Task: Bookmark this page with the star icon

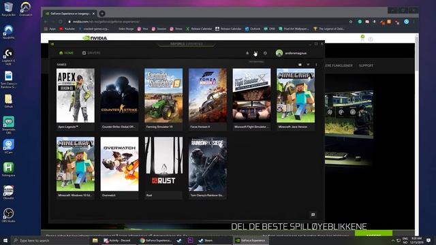Action: pyautogui.click(x=351, y=22)
